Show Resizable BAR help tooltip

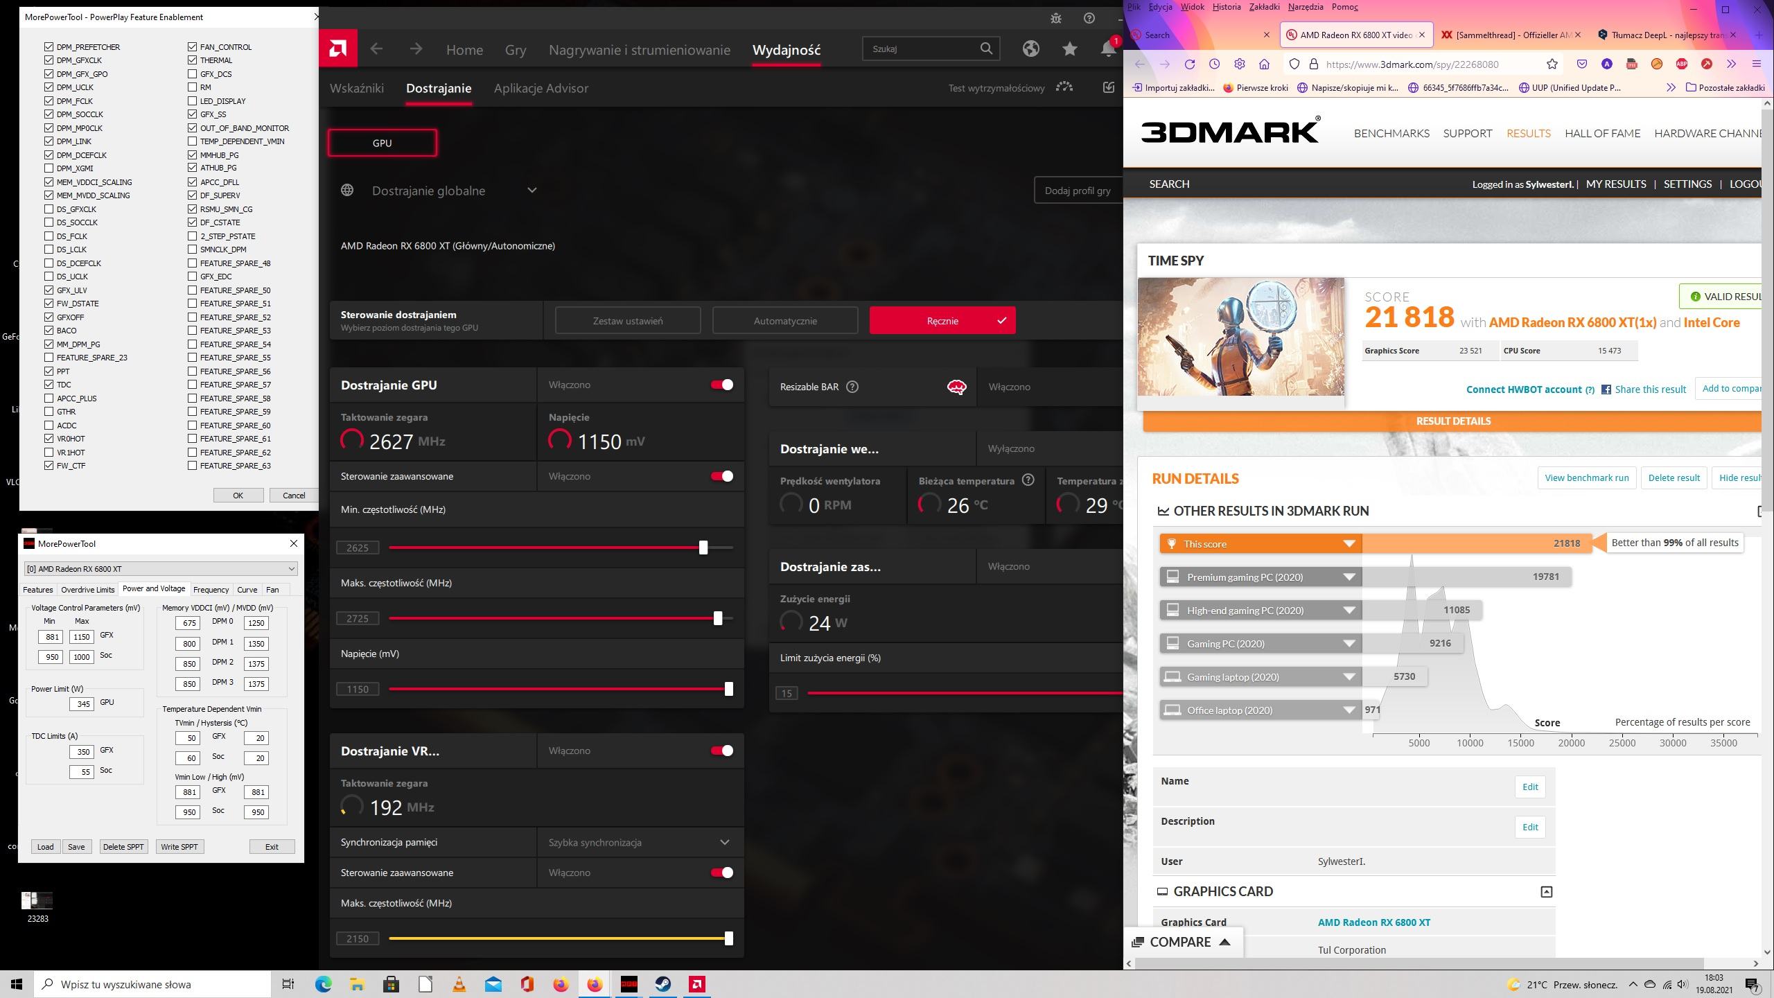point(852,387)
